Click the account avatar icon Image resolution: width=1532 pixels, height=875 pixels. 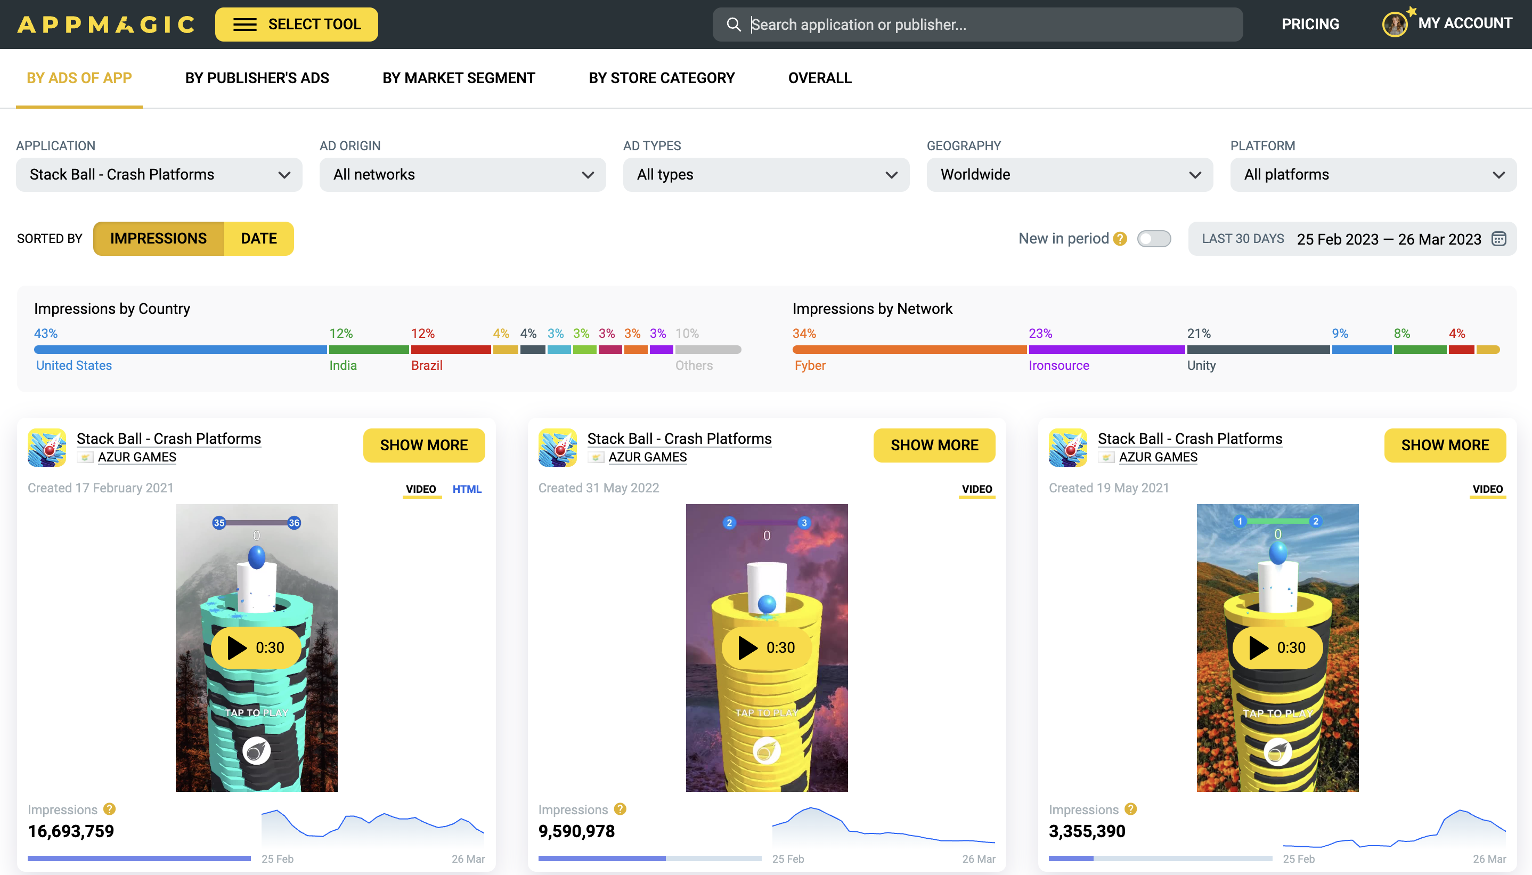click(1395, 25)
